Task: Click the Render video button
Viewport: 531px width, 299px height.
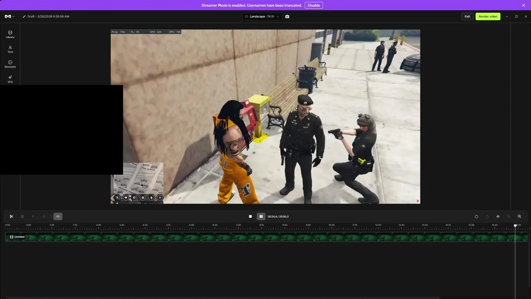Action: 488,17
